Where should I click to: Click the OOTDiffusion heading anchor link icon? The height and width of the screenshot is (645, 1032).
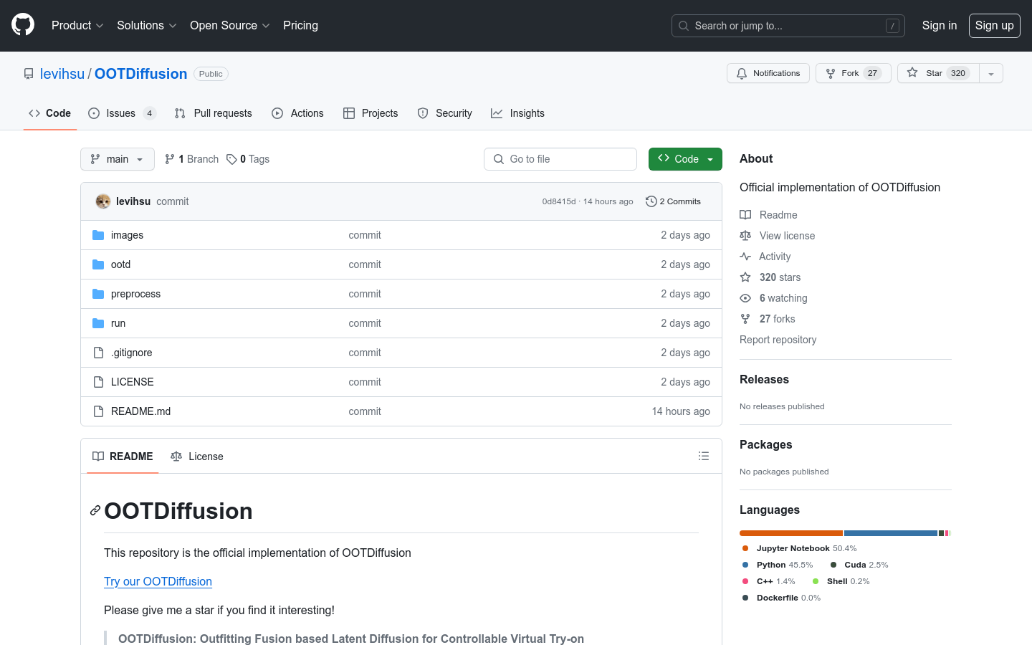pyautogui.click(x=95, y=510)
